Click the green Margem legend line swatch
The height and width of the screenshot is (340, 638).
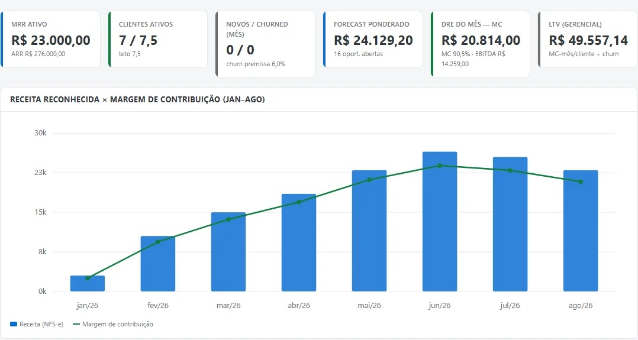coord(76,324)
